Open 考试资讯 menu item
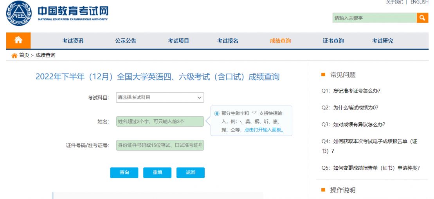This screenshot has height=199, width=434. tap(73, 41)
